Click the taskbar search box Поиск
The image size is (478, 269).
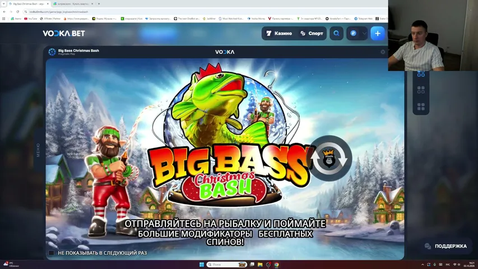(x=226, y=265)
